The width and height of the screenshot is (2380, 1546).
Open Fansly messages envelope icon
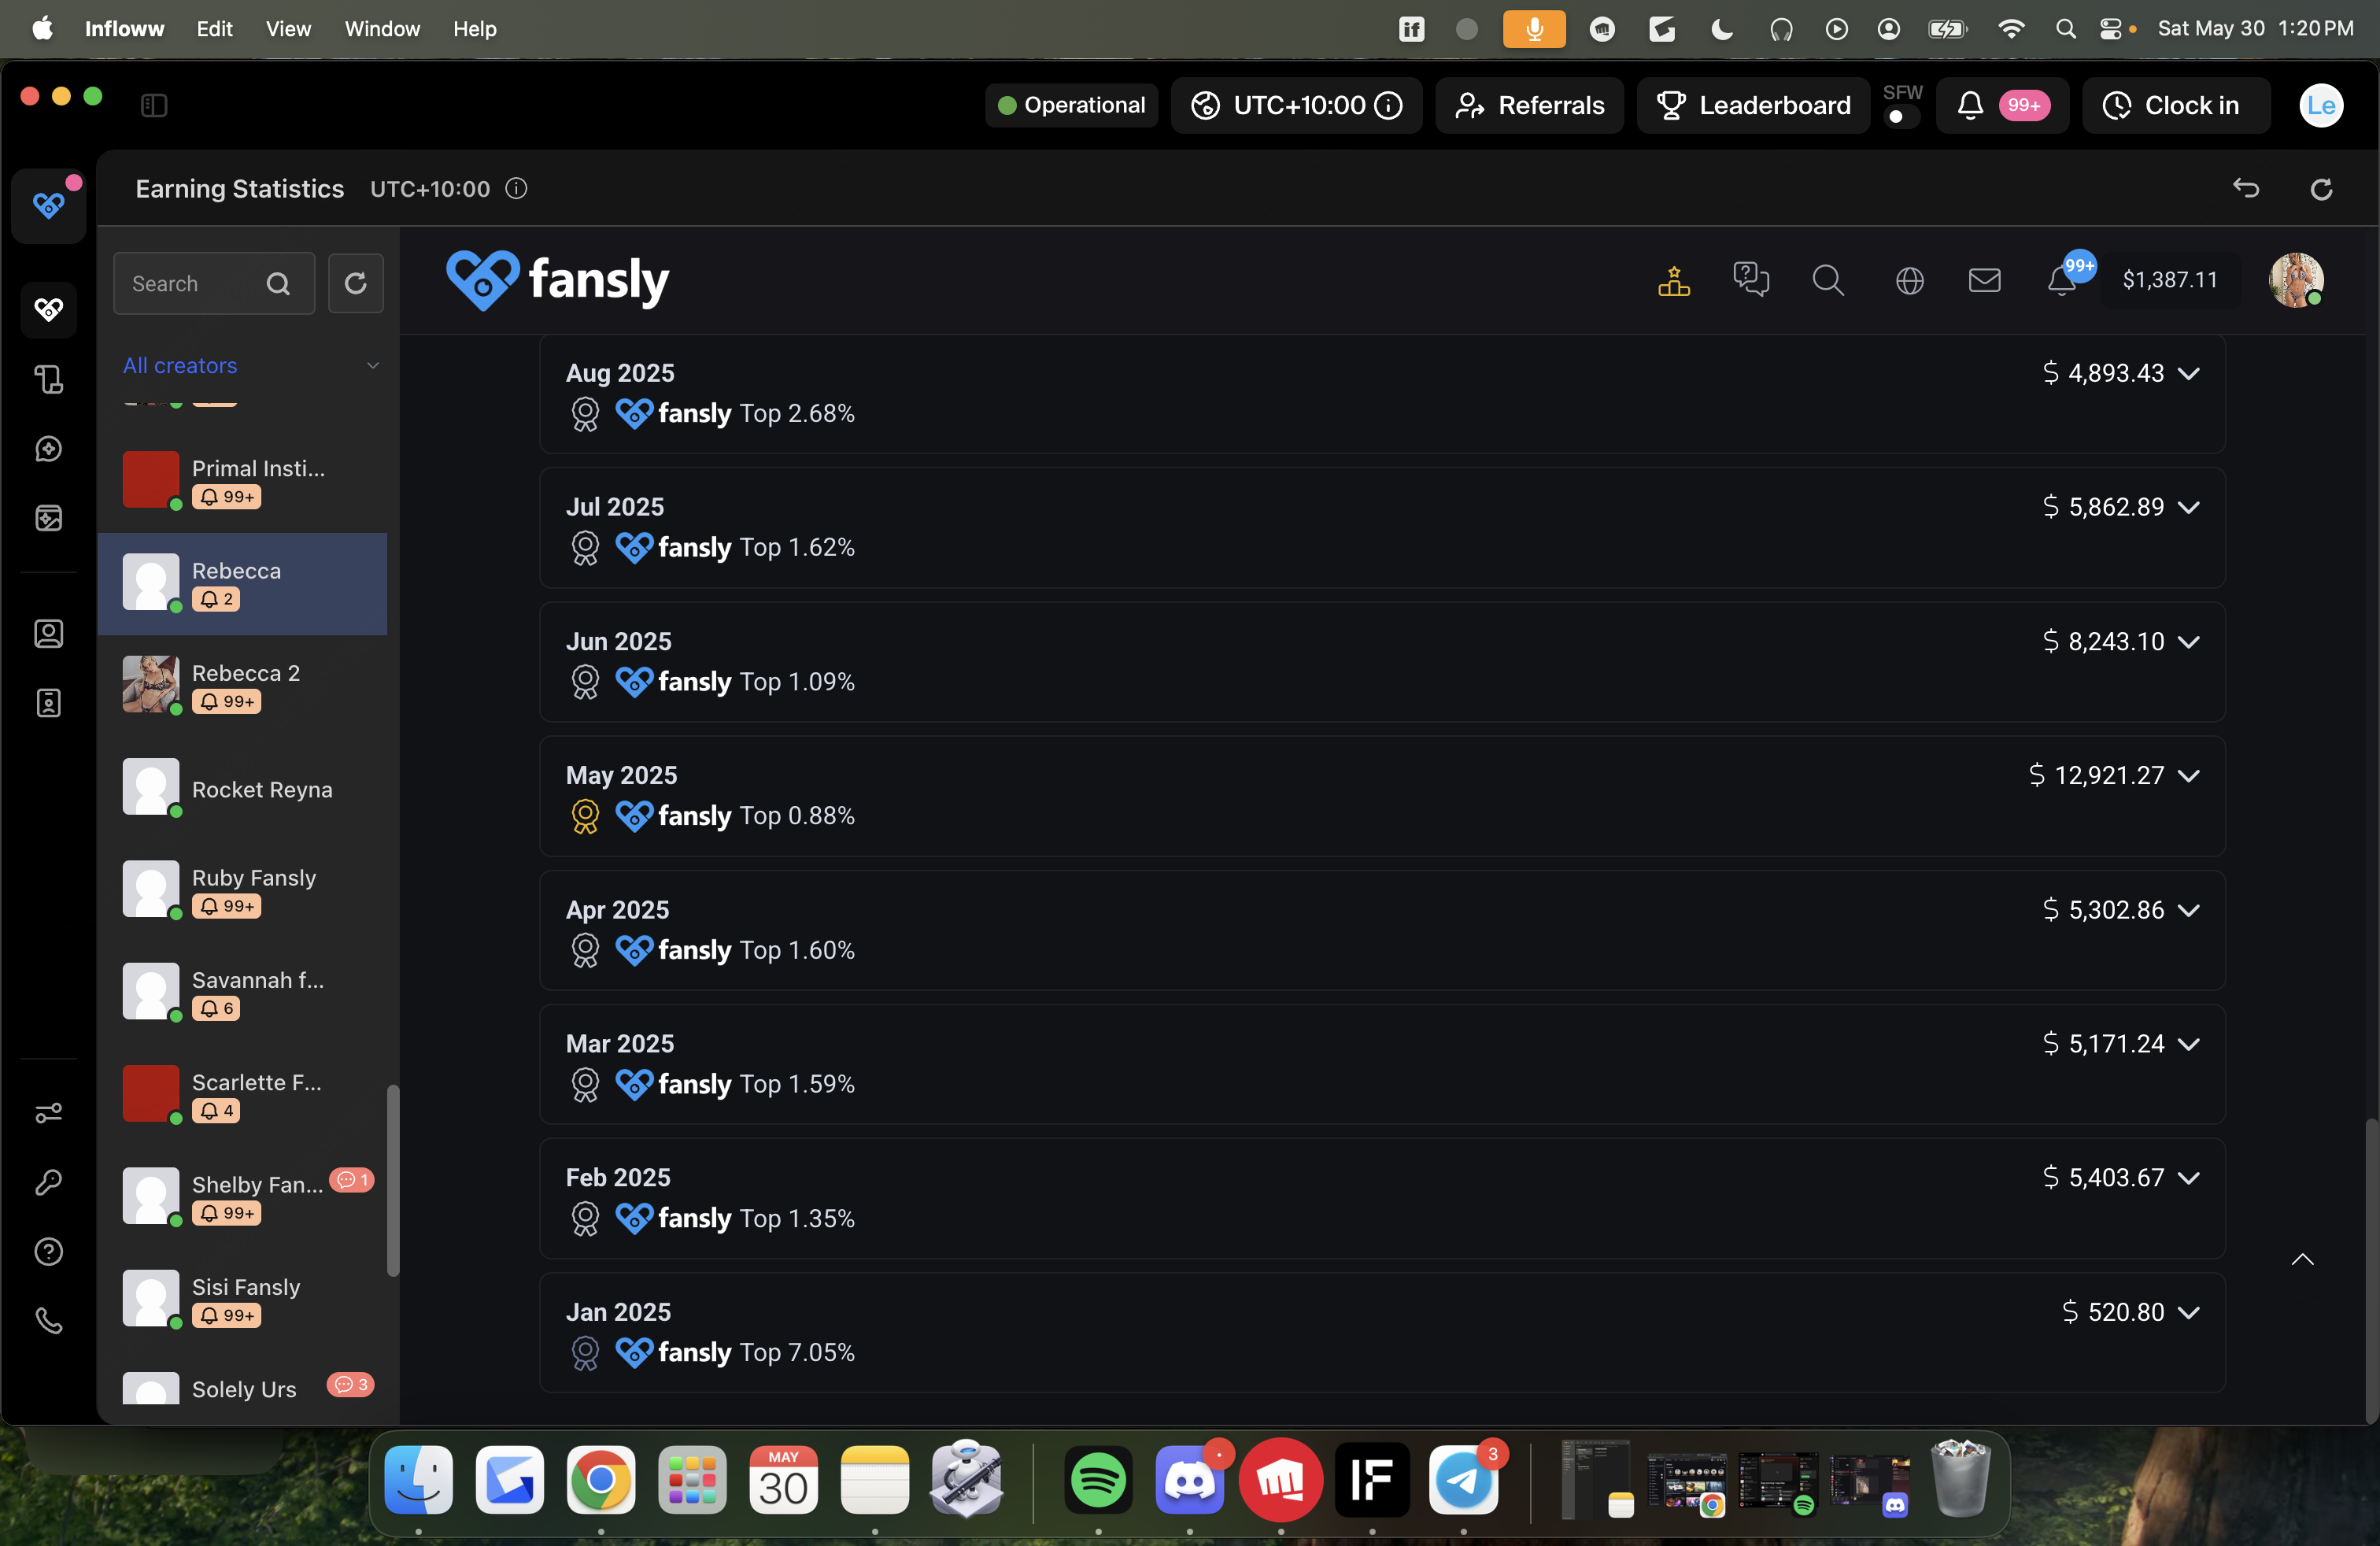[1984, 280]
